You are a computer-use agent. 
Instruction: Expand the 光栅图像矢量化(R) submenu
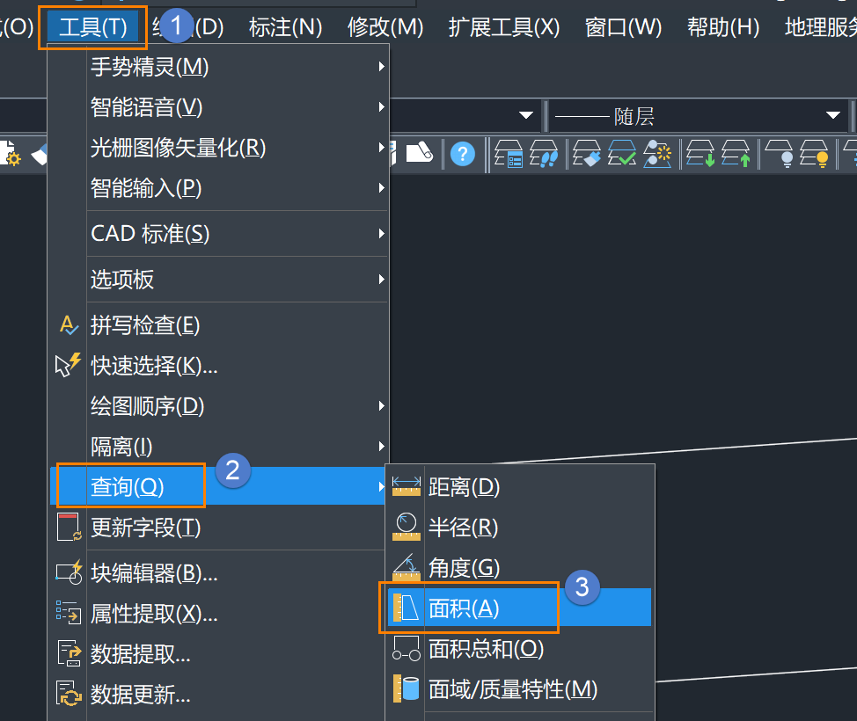(x=218, y=148)
